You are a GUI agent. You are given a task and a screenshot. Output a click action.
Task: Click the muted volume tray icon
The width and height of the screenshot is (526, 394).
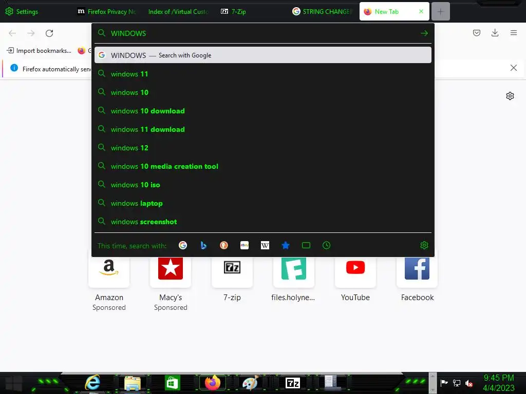coord(469,383)
